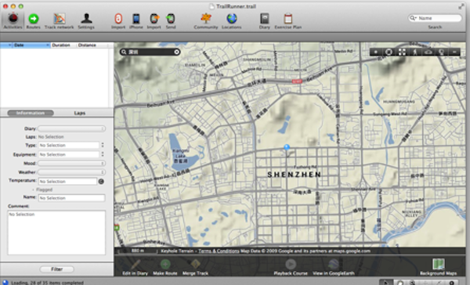Click the View in GoogleEarth icon
The width and height of the screenshot is (470, 285).
[x=334, y=267]
